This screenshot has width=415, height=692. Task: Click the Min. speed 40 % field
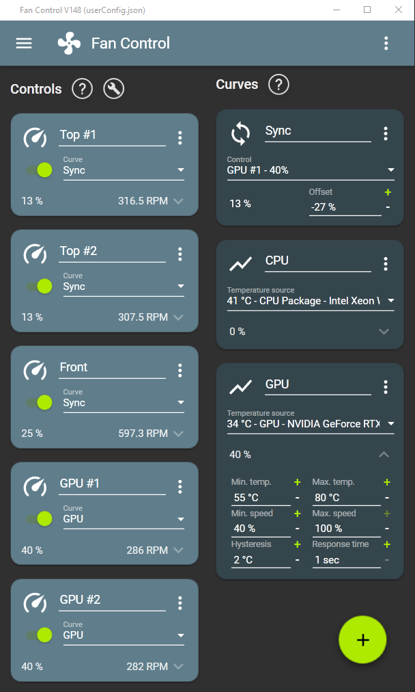coord(261,529)
